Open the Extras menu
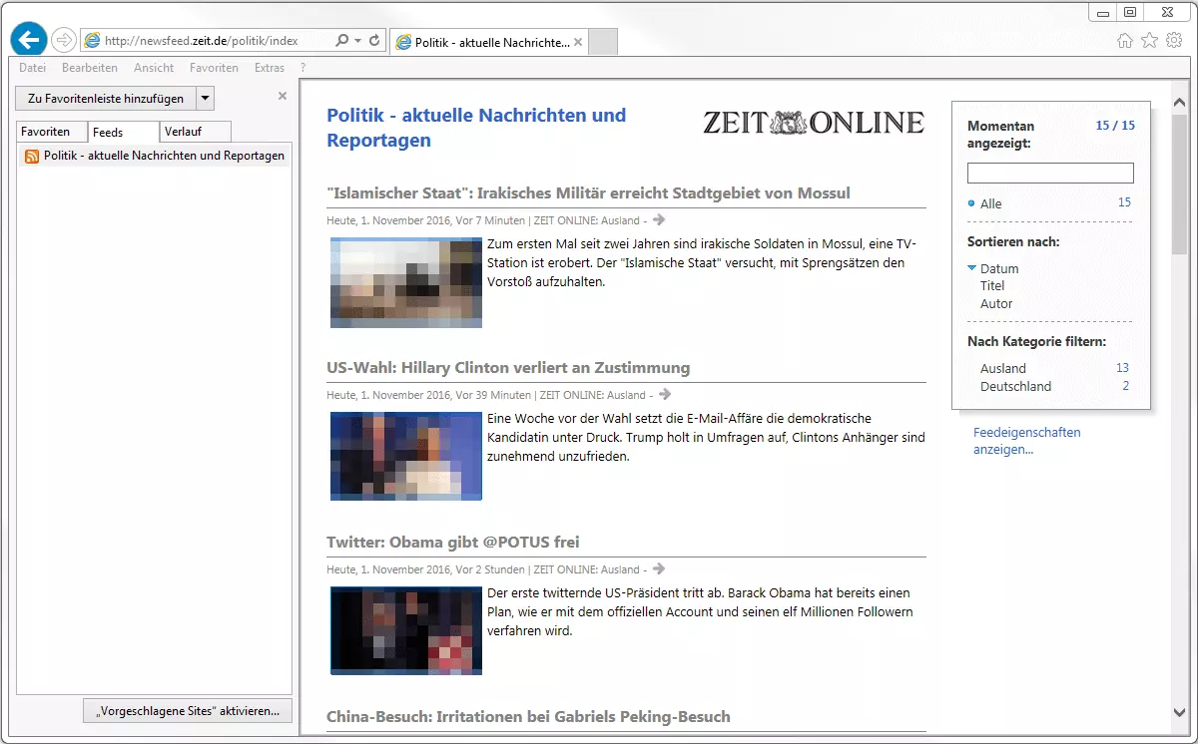 (x=270, y=68)
